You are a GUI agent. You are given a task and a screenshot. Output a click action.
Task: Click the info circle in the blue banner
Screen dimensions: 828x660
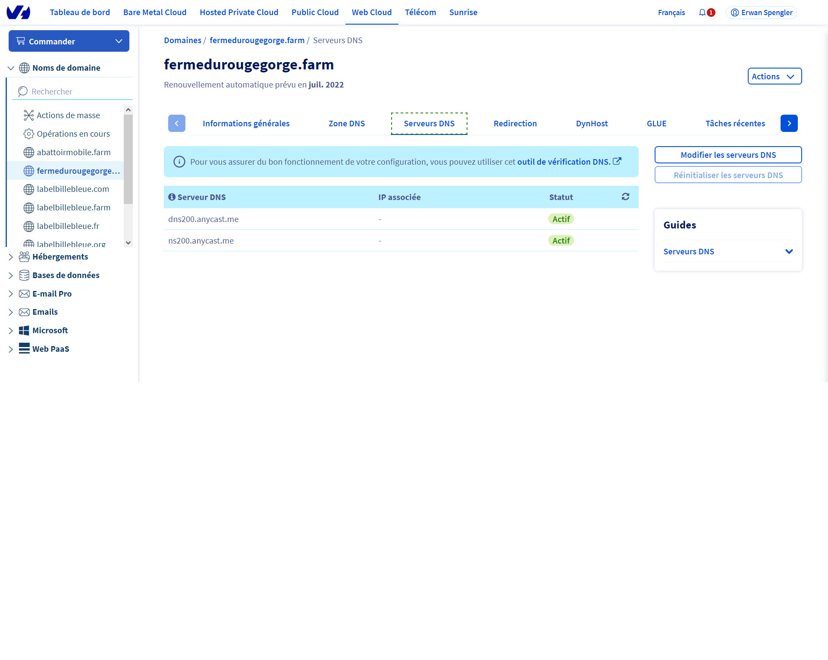pos(179,162)
